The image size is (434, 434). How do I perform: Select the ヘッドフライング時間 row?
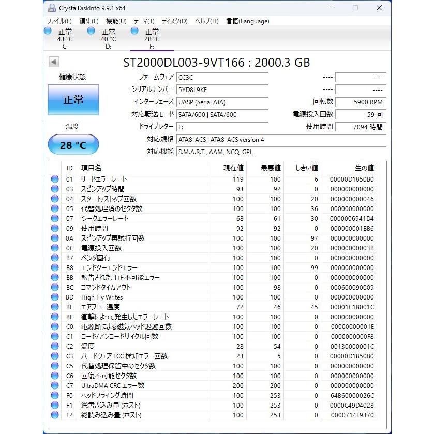pyautogui.click(x=213, y=395)
